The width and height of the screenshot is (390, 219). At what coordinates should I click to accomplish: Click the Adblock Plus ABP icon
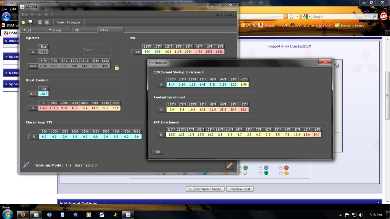pos(384,17)
